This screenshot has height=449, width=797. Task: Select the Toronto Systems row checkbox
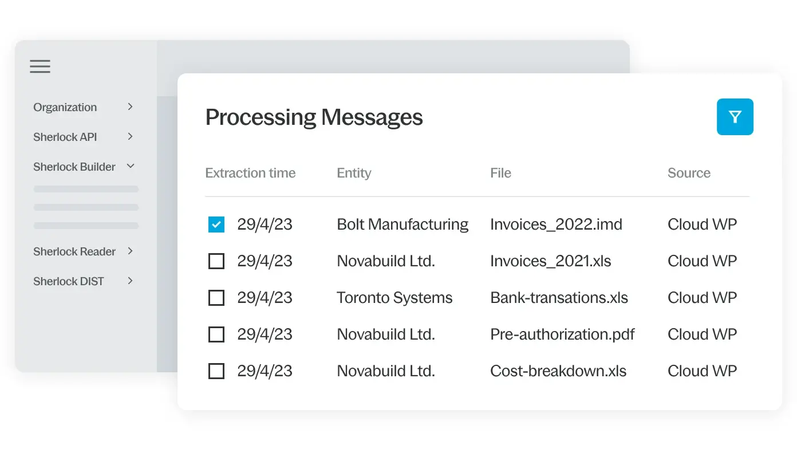216,298
